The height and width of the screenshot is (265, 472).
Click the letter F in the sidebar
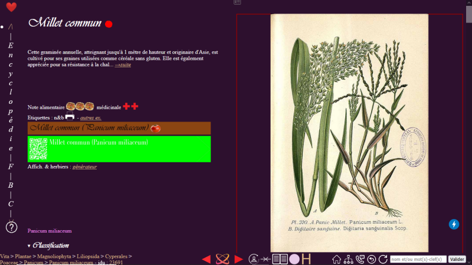click(11, 166)
